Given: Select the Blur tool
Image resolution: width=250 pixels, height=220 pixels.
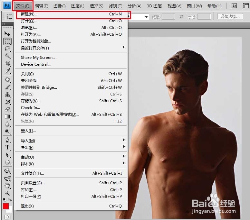Looking at the screenshot, I should pyautogui.click(x=7, y=124).
